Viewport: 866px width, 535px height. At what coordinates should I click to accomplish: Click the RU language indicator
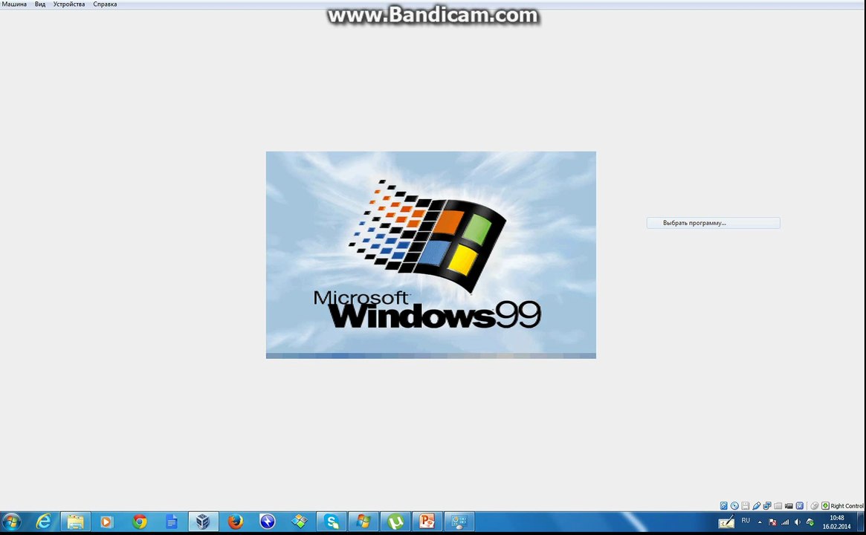point(746,521)
